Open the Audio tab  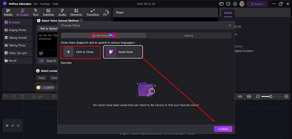pos(62,12)
